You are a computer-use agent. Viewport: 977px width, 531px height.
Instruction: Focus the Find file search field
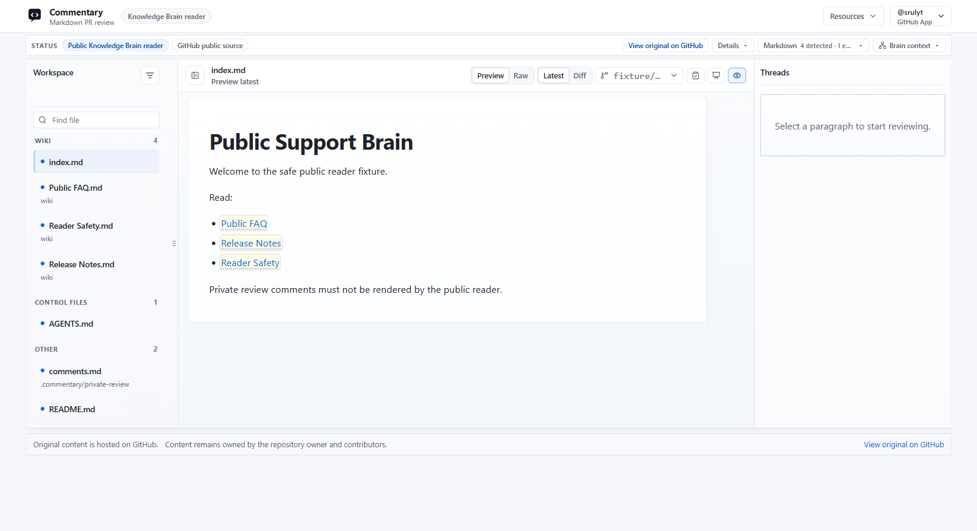[x=96, y=120]
